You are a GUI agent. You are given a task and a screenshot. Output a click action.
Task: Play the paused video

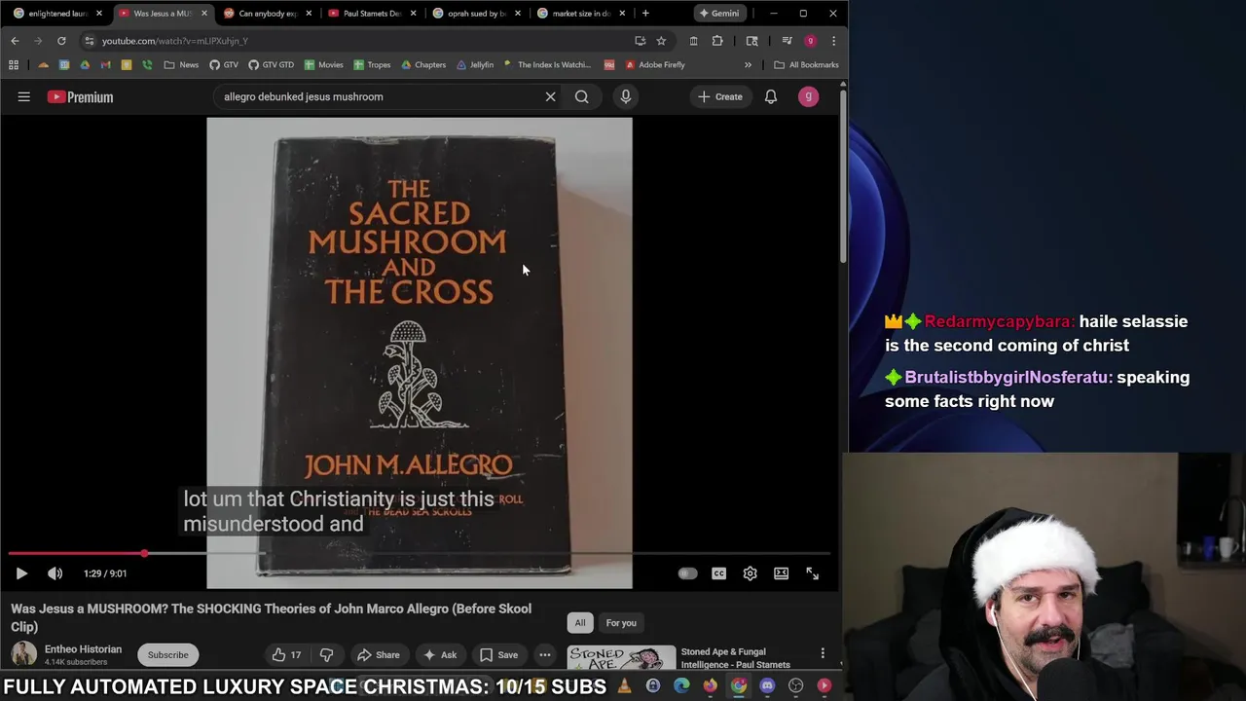[x=21, y=573]
